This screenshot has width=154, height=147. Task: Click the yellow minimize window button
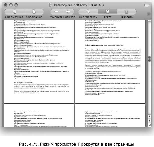pyautogui.click(x=11, y=5)
